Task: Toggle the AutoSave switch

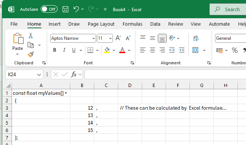Action: pos(49,9)
